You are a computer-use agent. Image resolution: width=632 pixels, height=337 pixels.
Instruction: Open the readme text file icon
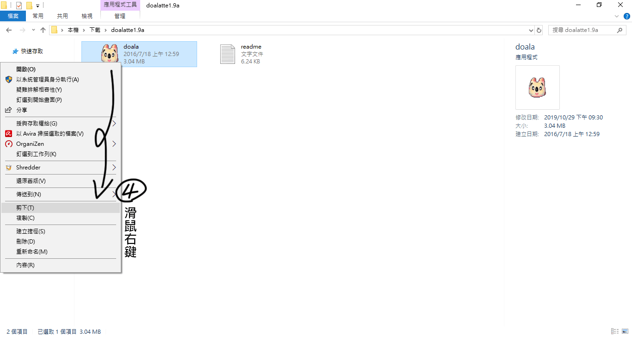(228, 54)
